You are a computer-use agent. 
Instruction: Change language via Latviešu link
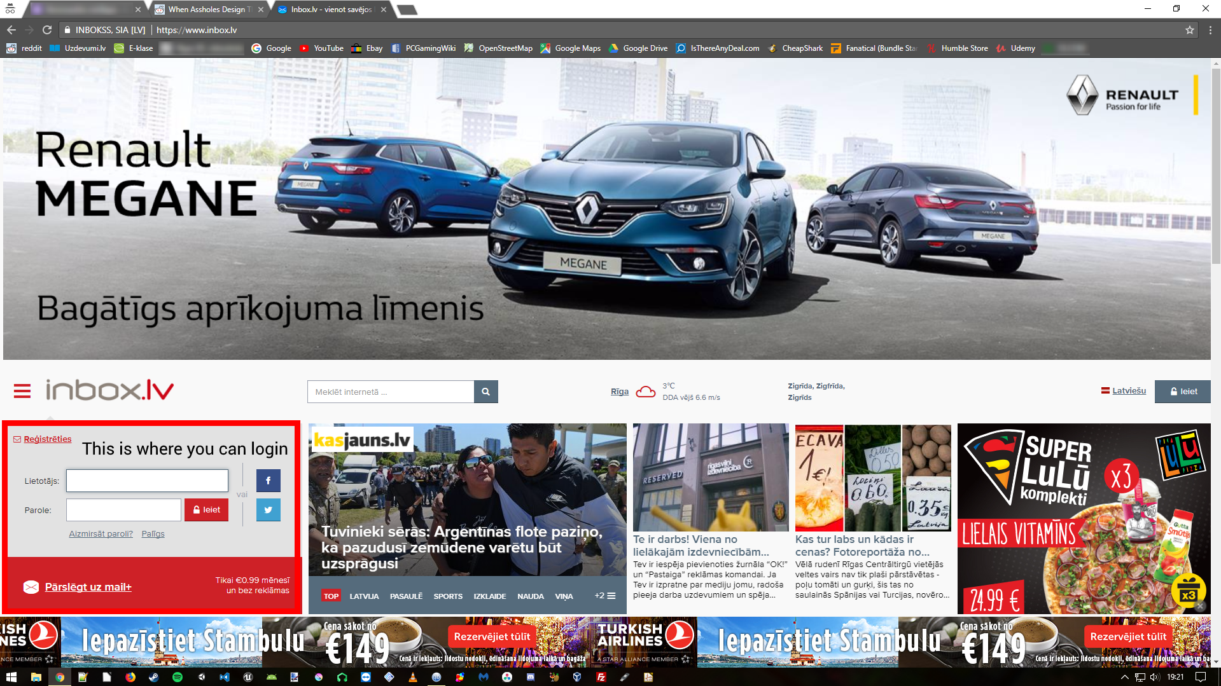coord(1129,391)
